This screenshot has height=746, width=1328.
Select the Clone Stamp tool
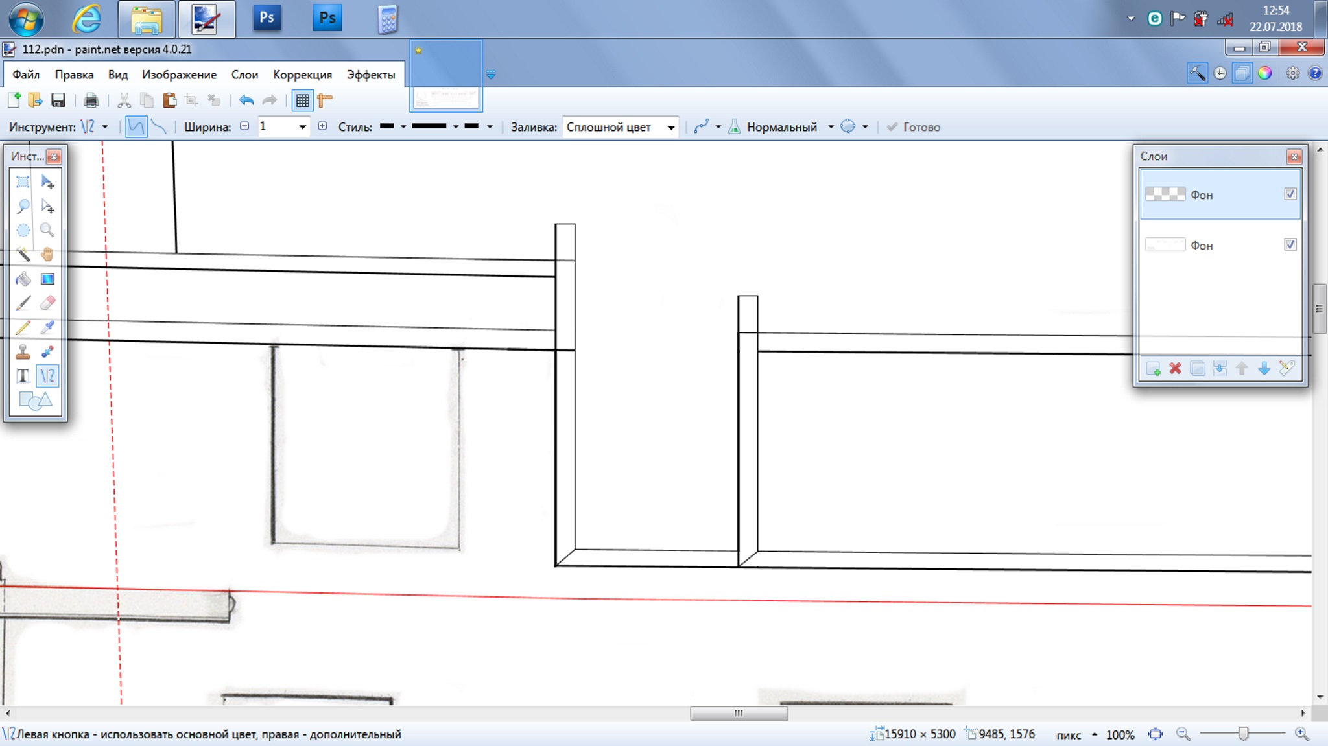tap(23, 351)
